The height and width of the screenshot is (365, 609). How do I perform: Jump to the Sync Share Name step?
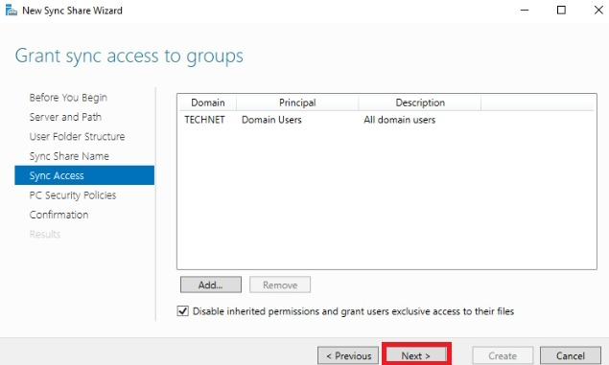(69, 156)
